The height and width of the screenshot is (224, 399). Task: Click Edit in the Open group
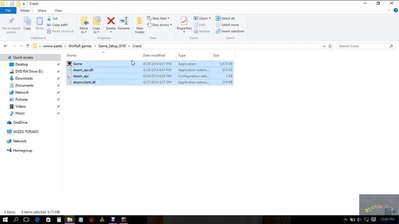pyautogui.click(x=199, y=25)
